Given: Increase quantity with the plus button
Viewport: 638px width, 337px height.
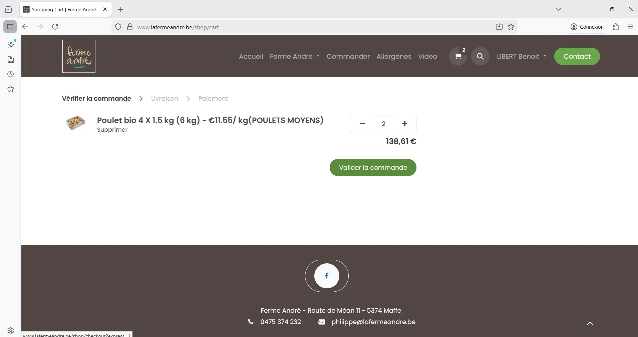Looking at the screenshot, I should coord(405,124).
